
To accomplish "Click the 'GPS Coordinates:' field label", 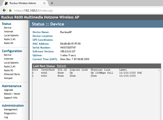I will point(43,40).
